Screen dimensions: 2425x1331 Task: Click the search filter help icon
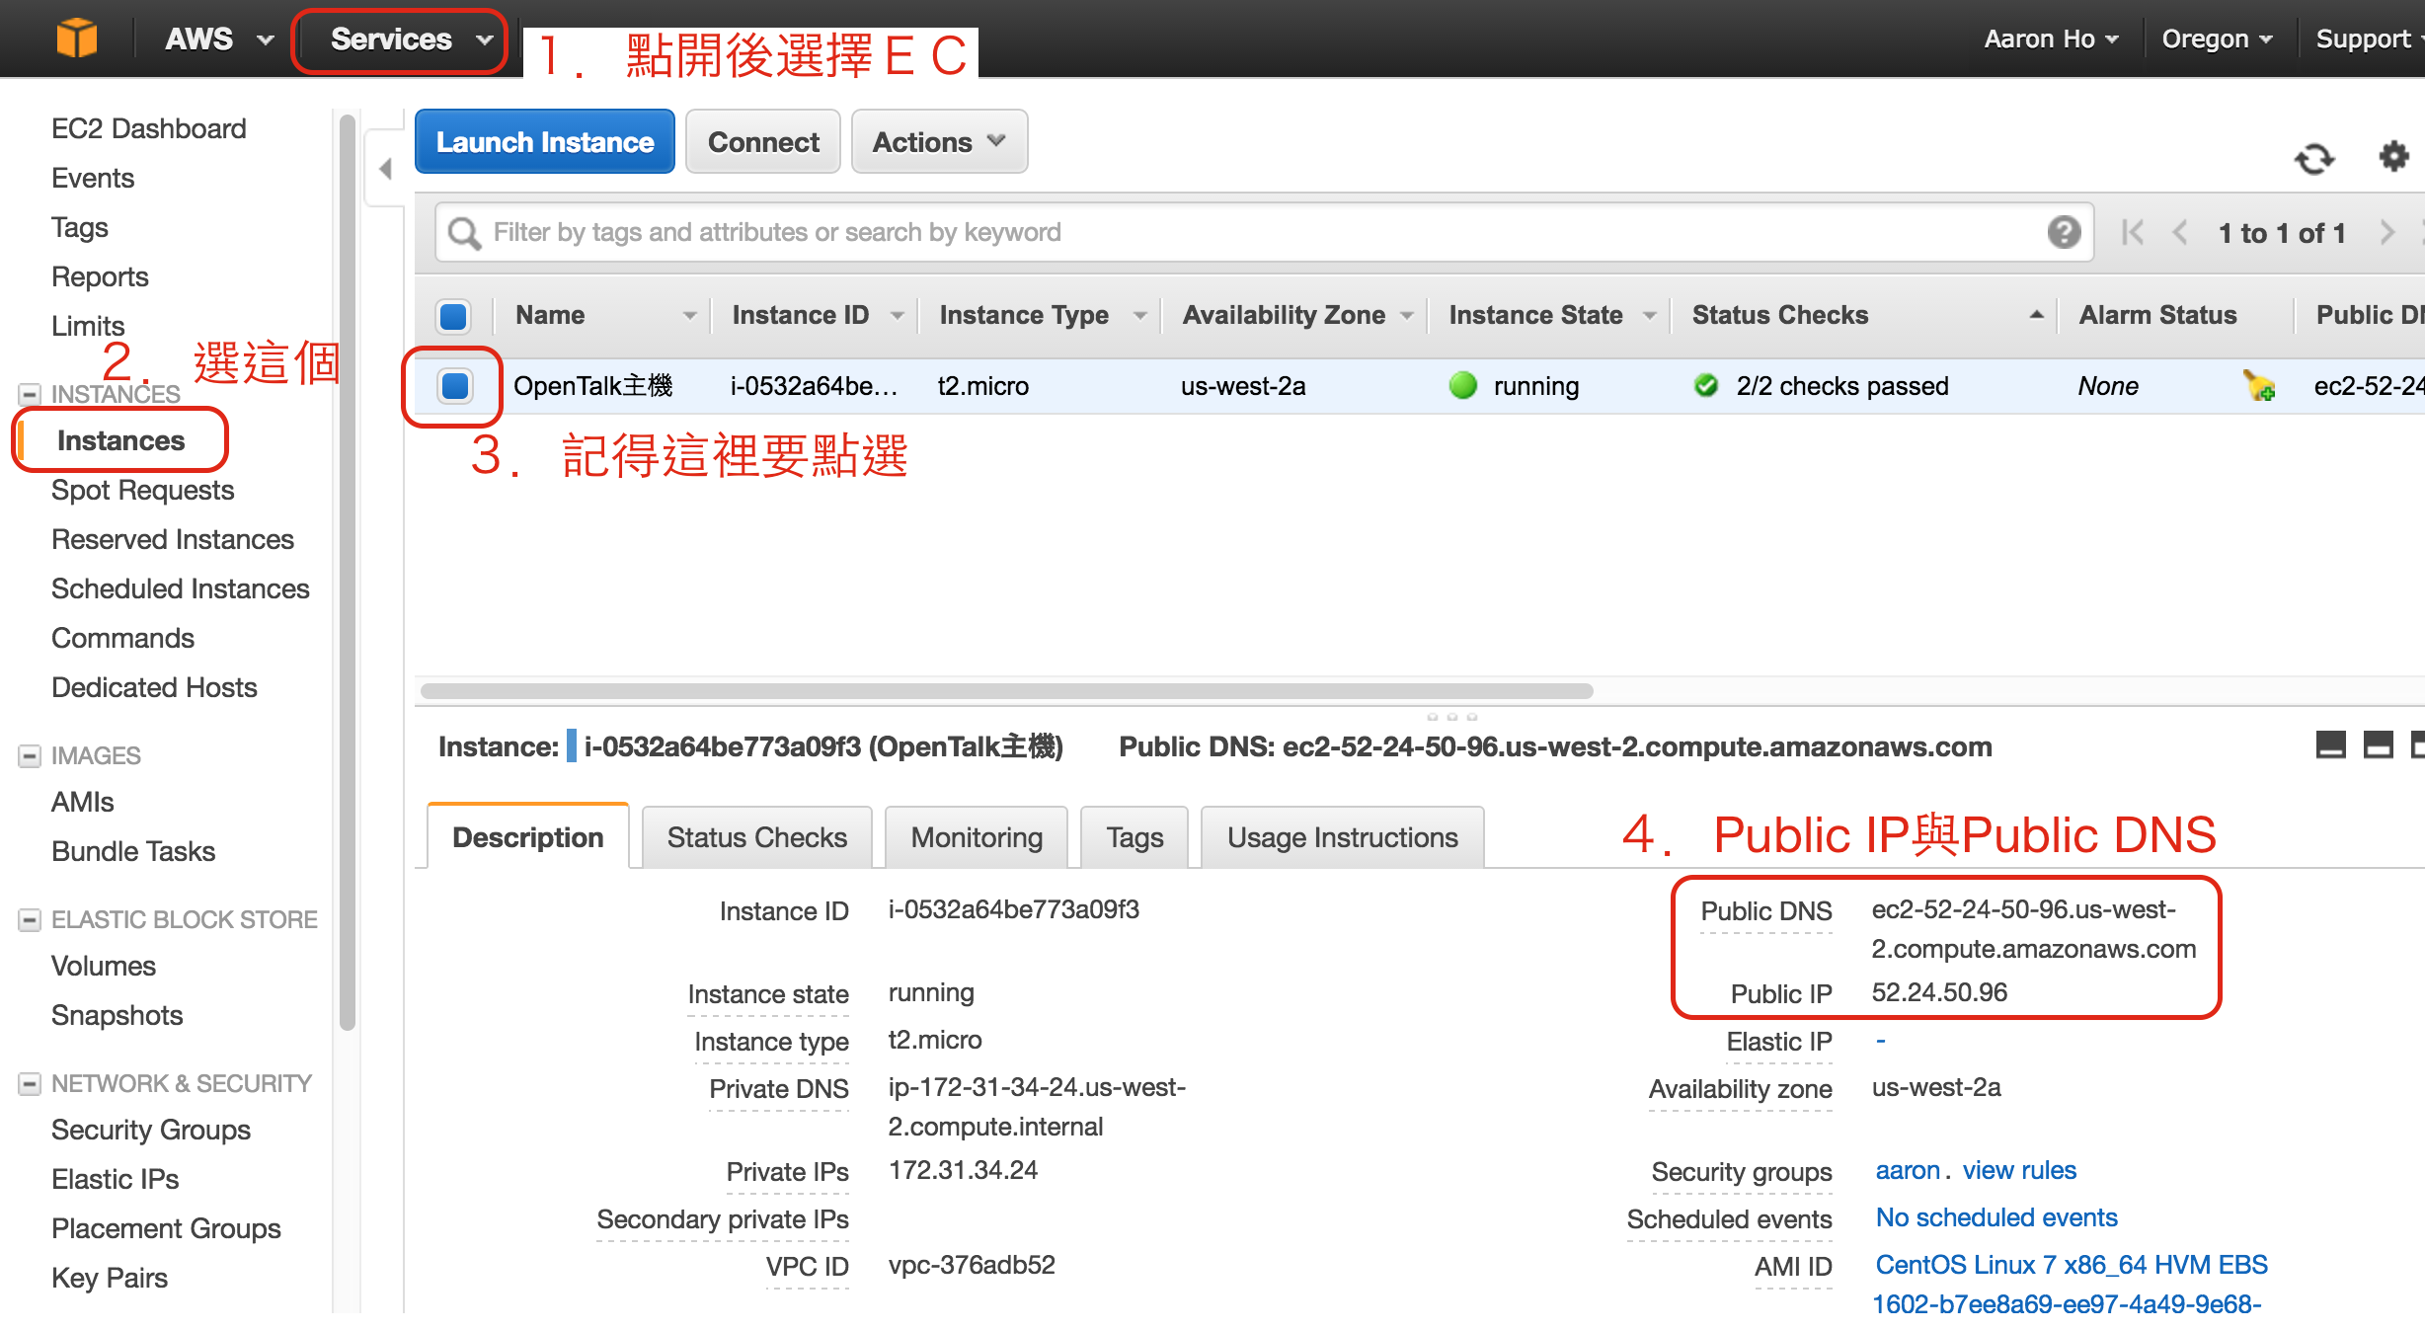click(2064, 232)
